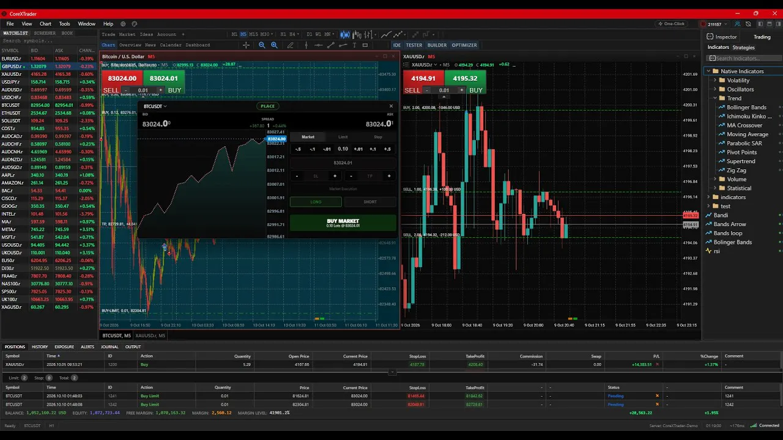Select the crosshair cursor tool
The height and width of the screenshot is (440, 783).
click(247, 45)
